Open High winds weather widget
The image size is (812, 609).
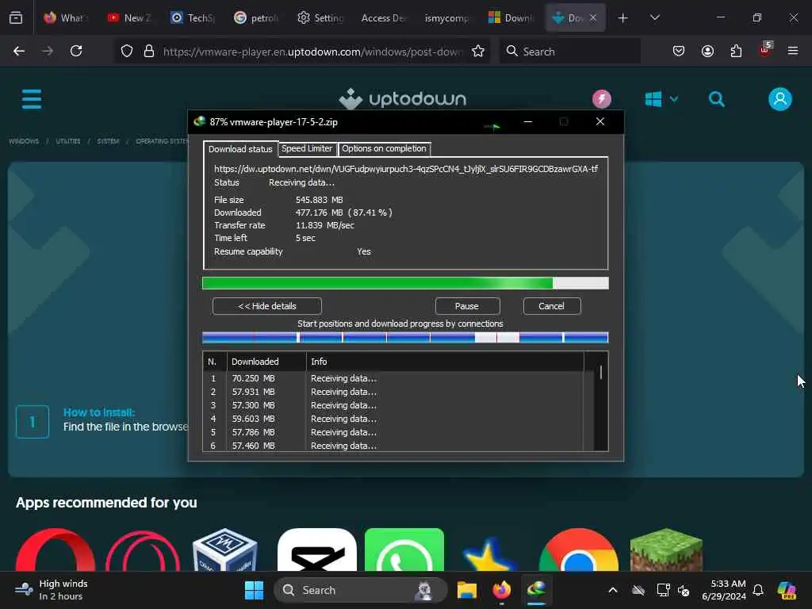[52, 590]
